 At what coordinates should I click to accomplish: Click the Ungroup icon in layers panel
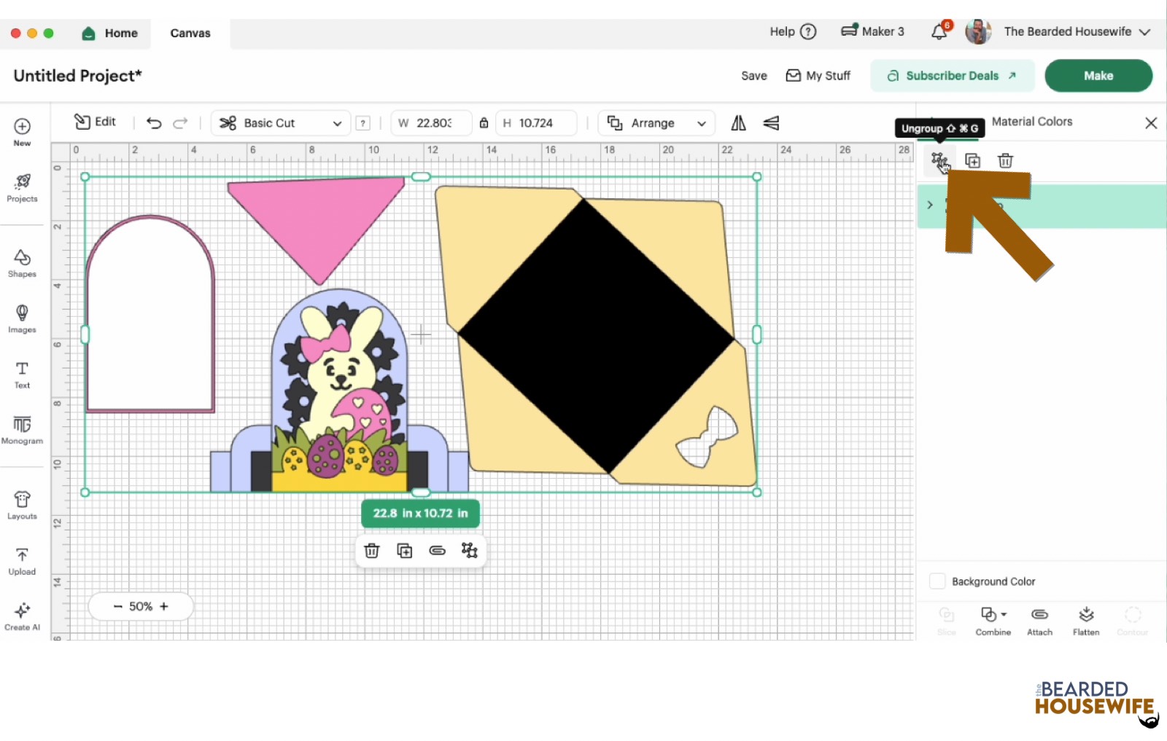point(938,160)
